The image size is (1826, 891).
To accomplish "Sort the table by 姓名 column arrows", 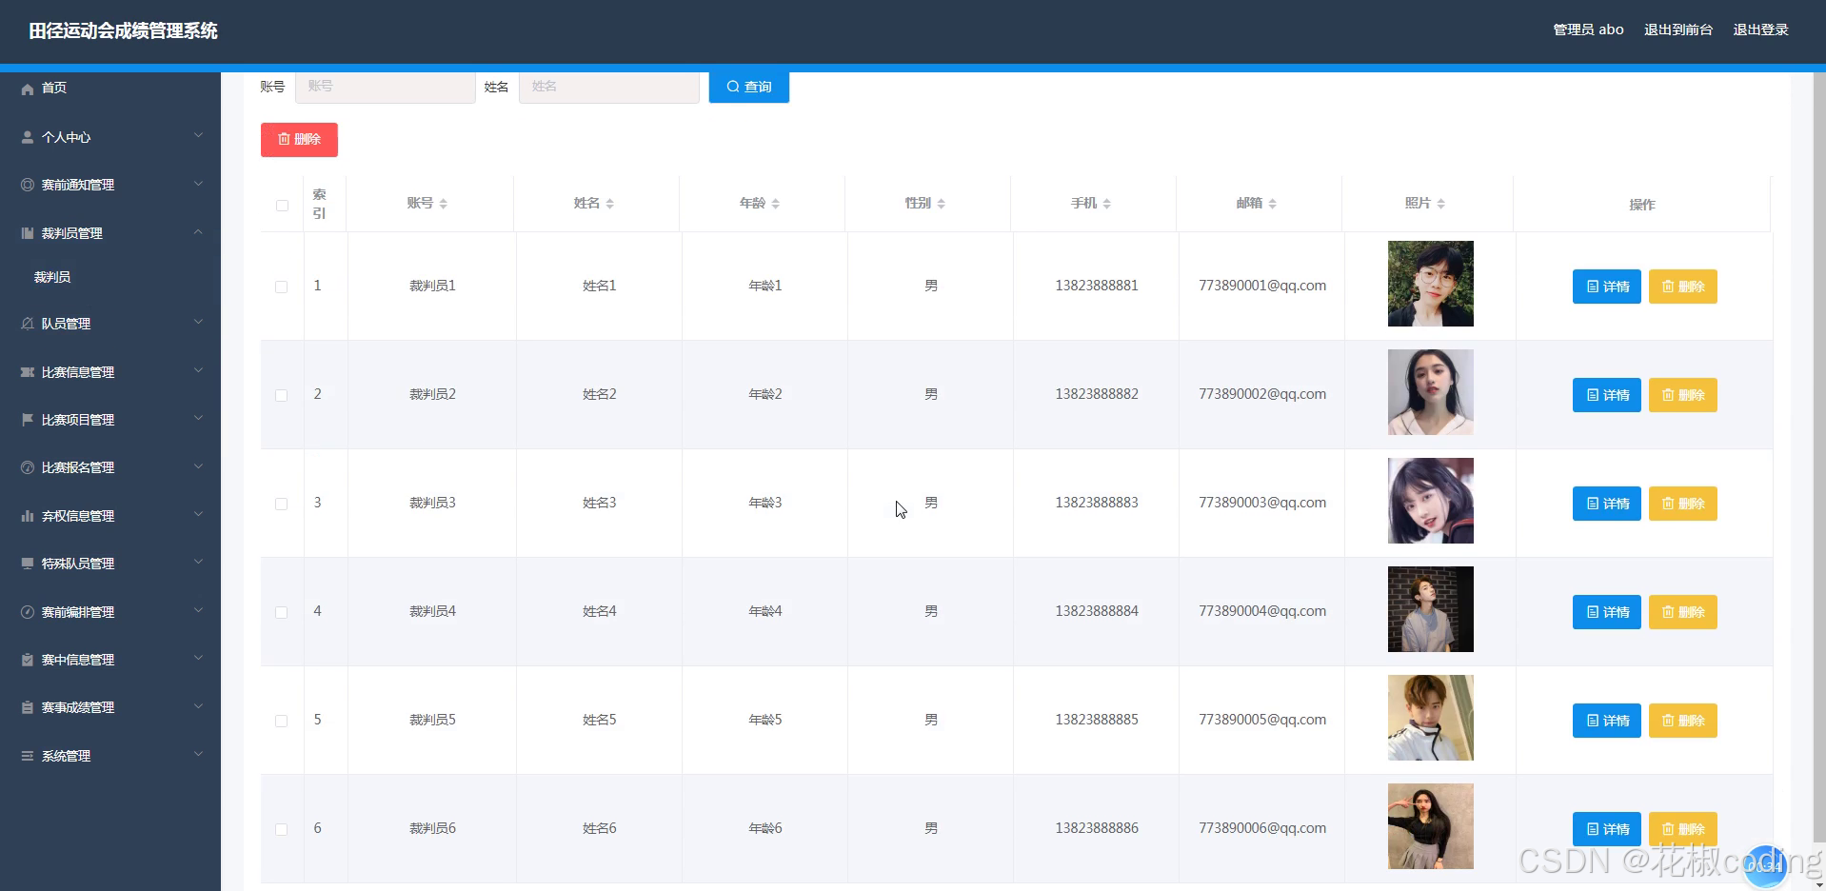I will click(x=610, y=204).
